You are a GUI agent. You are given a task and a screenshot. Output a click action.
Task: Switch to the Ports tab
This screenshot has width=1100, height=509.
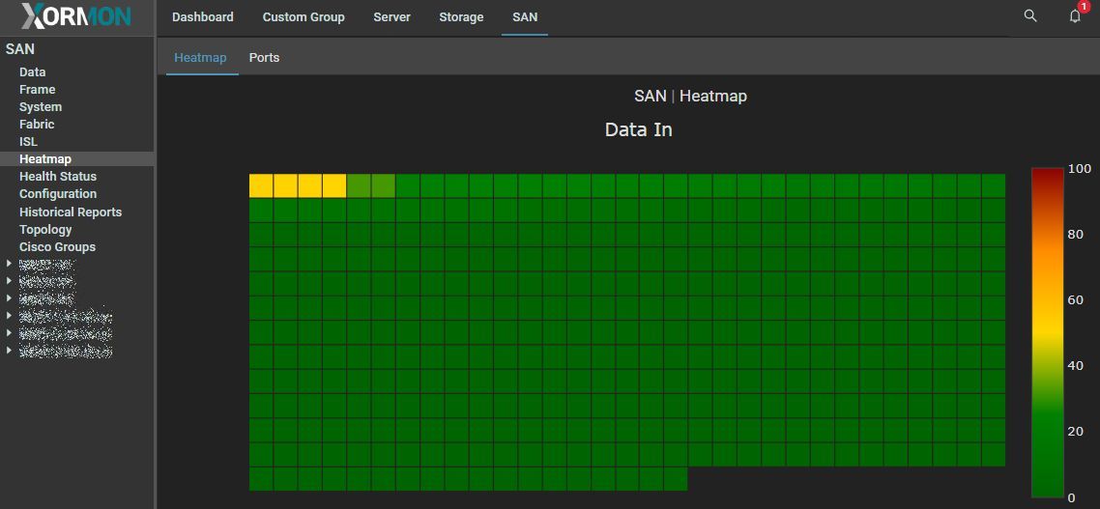point(264,58)
